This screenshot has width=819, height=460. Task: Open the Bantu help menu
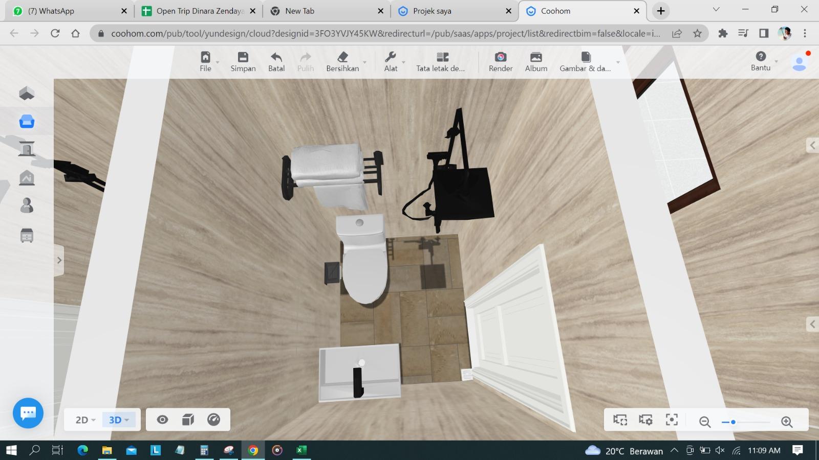click(x=761, y=61)
